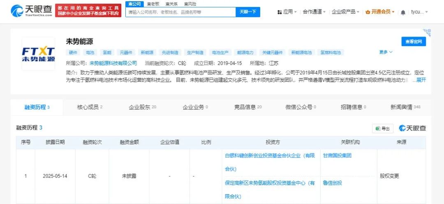Screen dimensions: 444x204
Task: Click the 披露日期 column header
Action: [x=55, y=142]
